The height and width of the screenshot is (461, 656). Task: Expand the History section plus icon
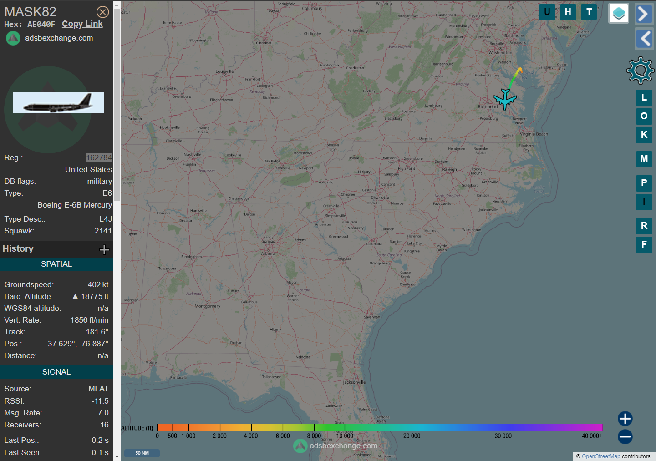coord(104,249)
